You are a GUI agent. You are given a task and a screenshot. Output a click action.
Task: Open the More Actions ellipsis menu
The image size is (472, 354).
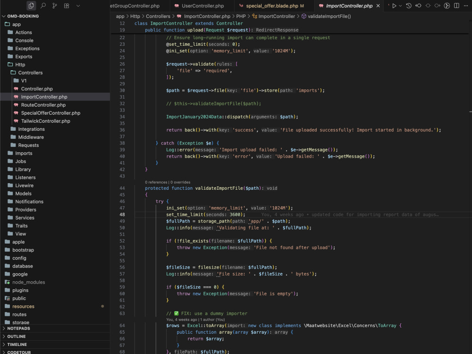point(466,6)
